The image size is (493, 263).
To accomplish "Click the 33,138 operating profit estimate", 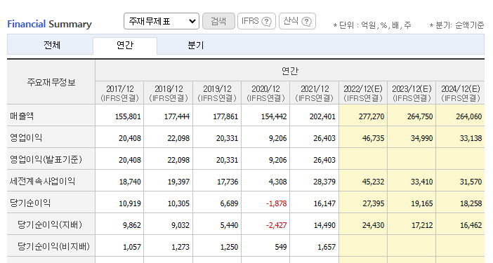I will click(x=471, y=138).
